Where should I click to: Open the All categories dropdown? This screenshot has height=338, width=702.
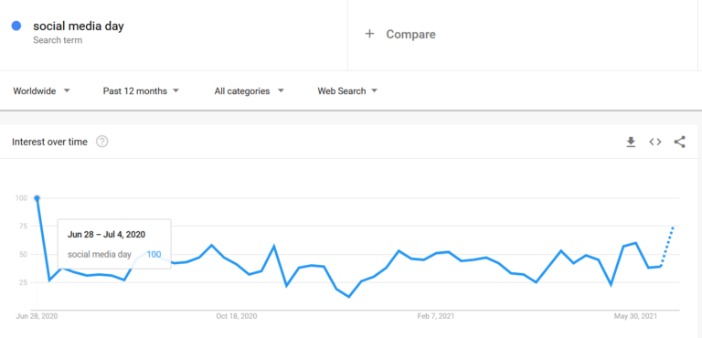click(x=249, y=90)
